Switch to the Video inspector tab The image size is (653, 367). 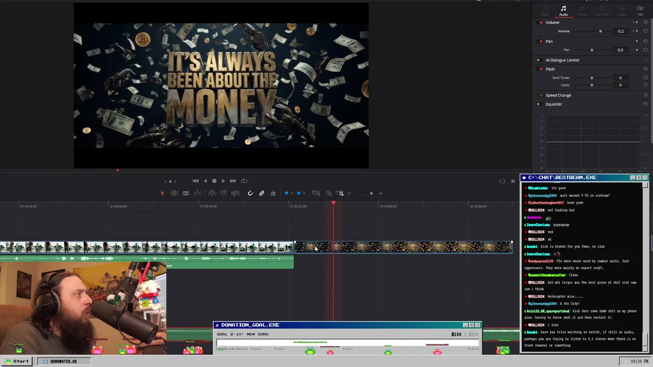[545, 11]
